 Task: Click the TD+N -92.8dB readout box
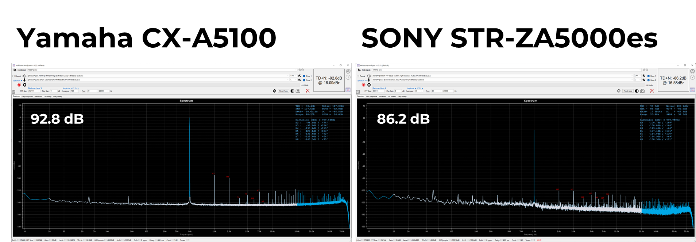(x=329, y=80)
